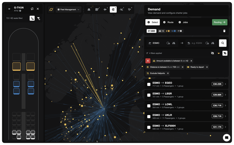Select the airplane icon in top toolbar
The image size is (234, 145).
click(x=105, y=10)
